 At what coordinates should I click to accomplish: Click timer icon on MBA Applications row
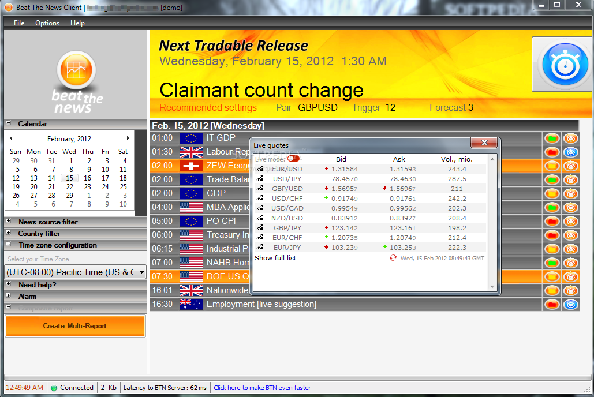click(570, 208)
